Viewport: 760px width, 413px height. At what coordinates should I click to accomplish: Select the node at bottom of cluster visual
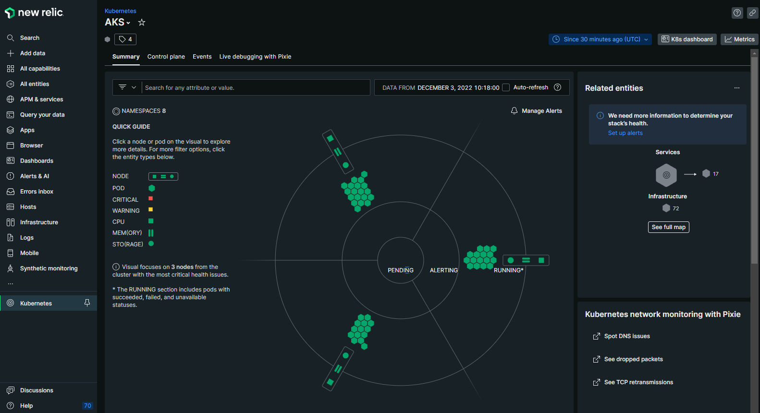tap(338, 369)
